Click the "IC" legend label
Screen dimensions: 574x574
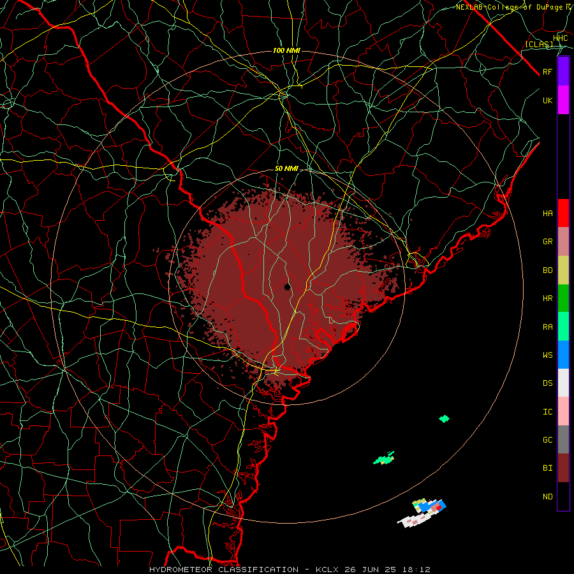click(548, 412)
